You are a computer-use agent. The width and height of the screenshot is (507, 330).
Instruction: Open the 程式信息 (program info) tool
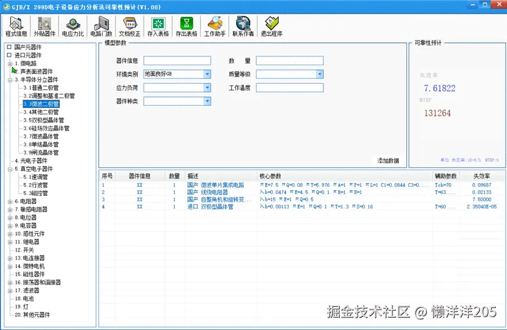[x=16, y=26]
